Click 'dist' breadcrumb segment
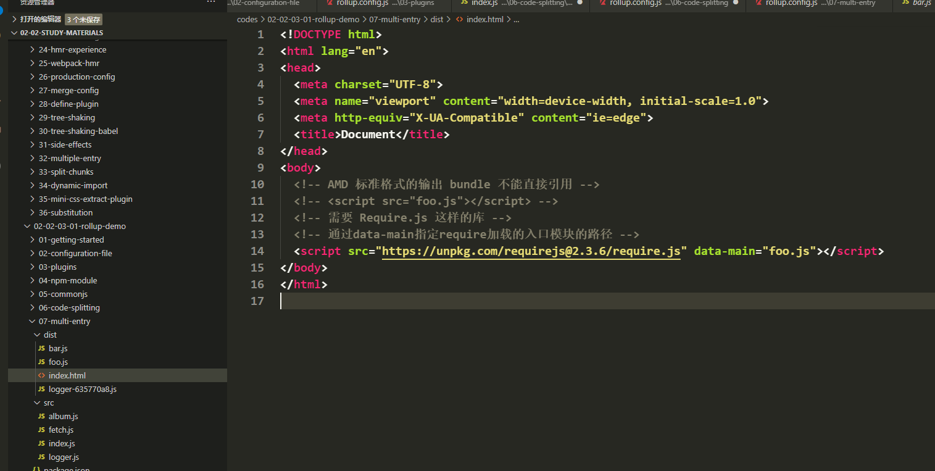Screen dimensions: 935x471 click(437, 19)
